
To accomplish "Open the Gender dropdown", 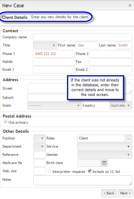I will pyautogui.click(x=105, y=155).
